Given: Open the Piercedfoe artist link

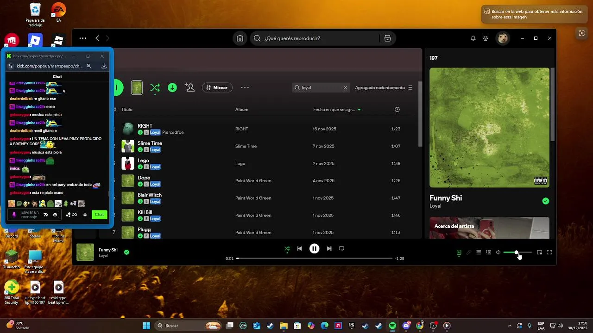Looking at the screenshot, I should coord(173,132).
